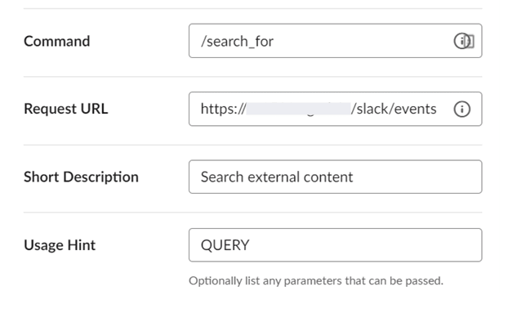Click the square autofill icon beside Command info

coord(471,41)
